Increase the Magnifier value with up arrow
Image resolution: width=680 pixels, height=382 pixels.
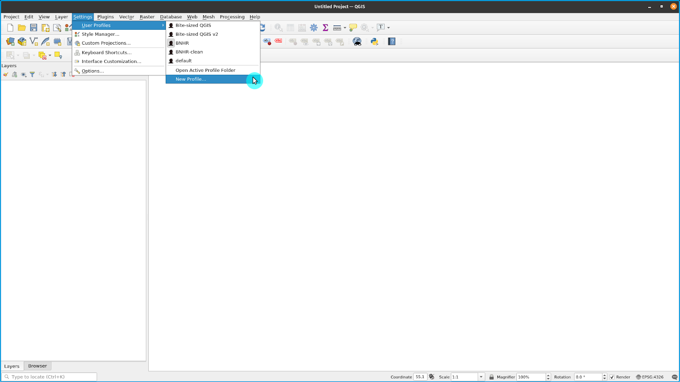coord(548,375)
